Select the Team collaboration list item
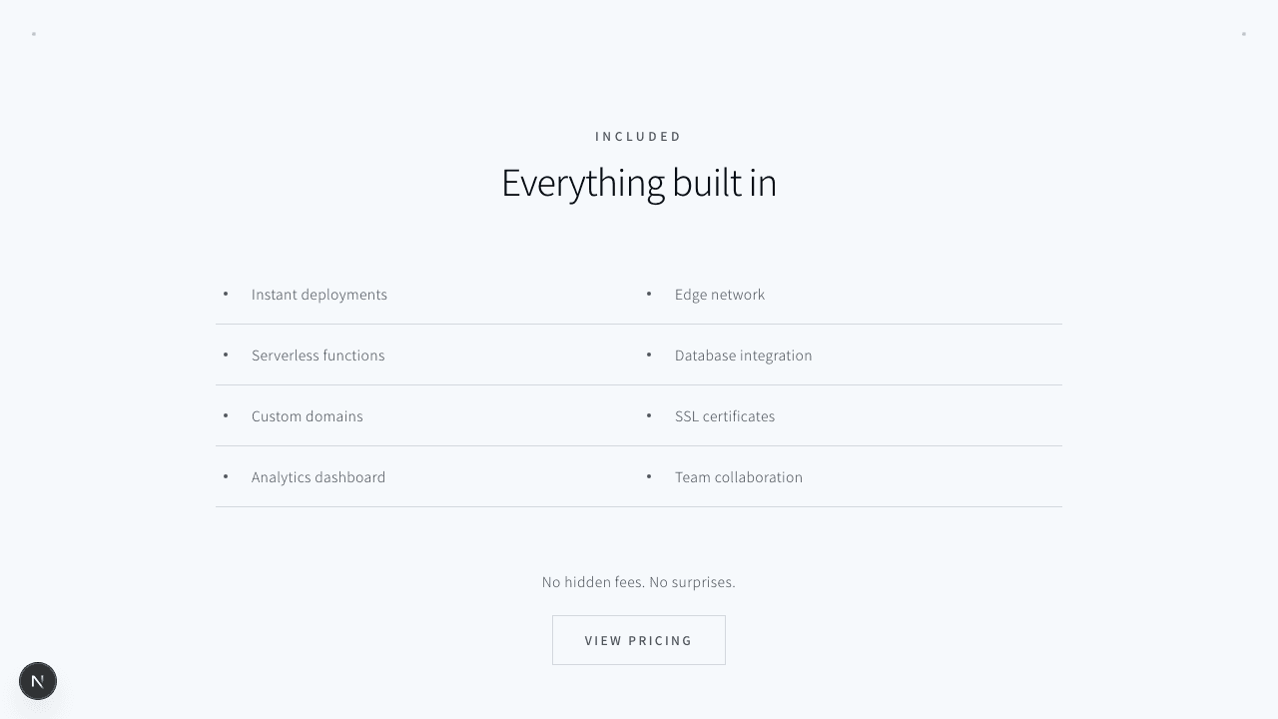1278x719 pixels. pos(739,477)
